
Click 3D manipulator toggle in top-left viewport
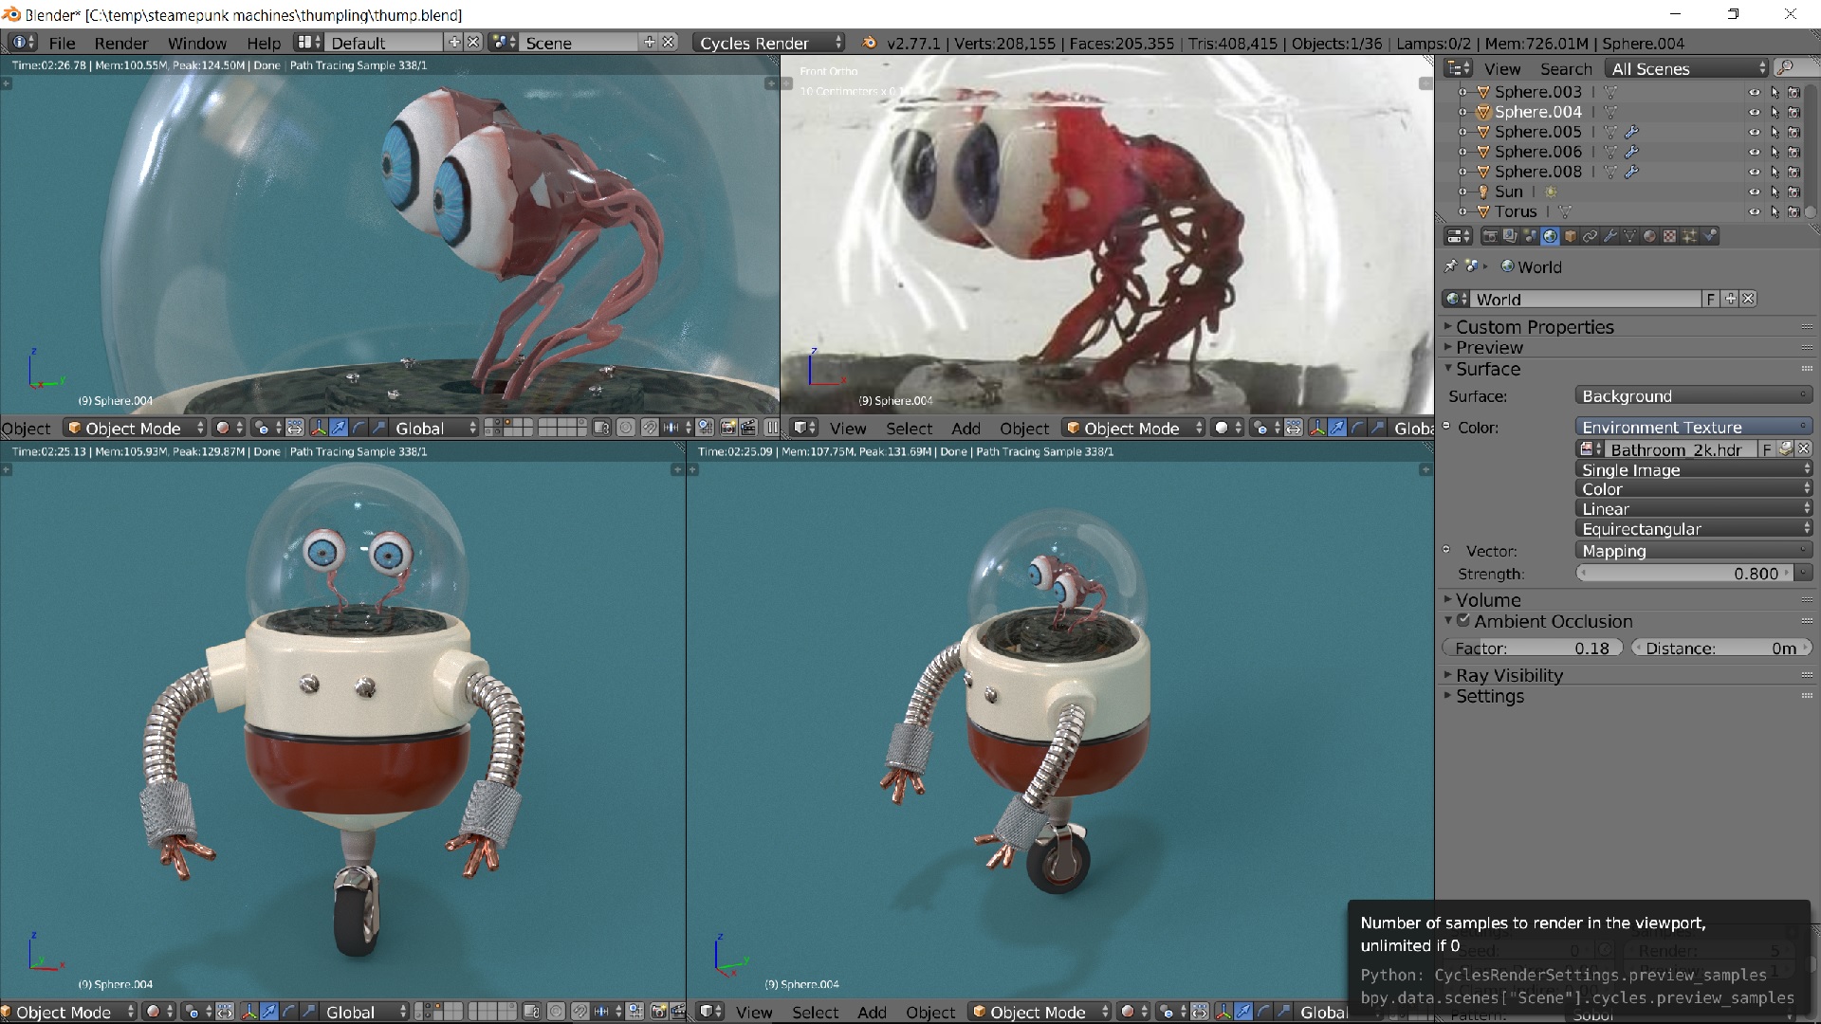tap(319, 428)
